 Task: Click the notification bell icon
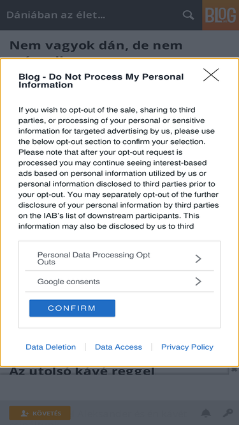pyautogui.click(x=206, y=413)
